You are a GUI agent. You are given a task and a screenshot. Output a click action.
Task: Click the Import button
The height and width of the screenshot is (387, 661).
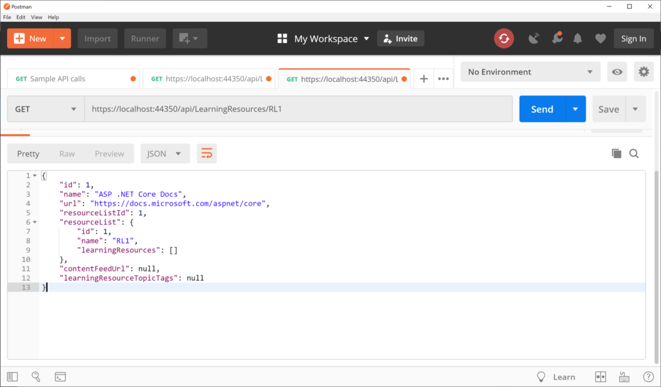97,38
